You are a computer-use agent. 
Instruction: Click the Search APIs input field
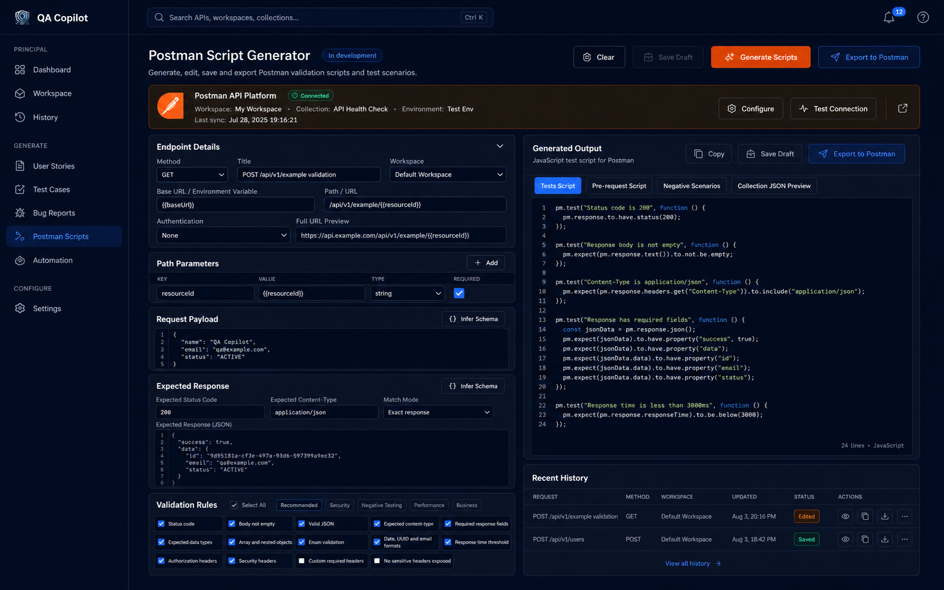[x=320, y=18]
